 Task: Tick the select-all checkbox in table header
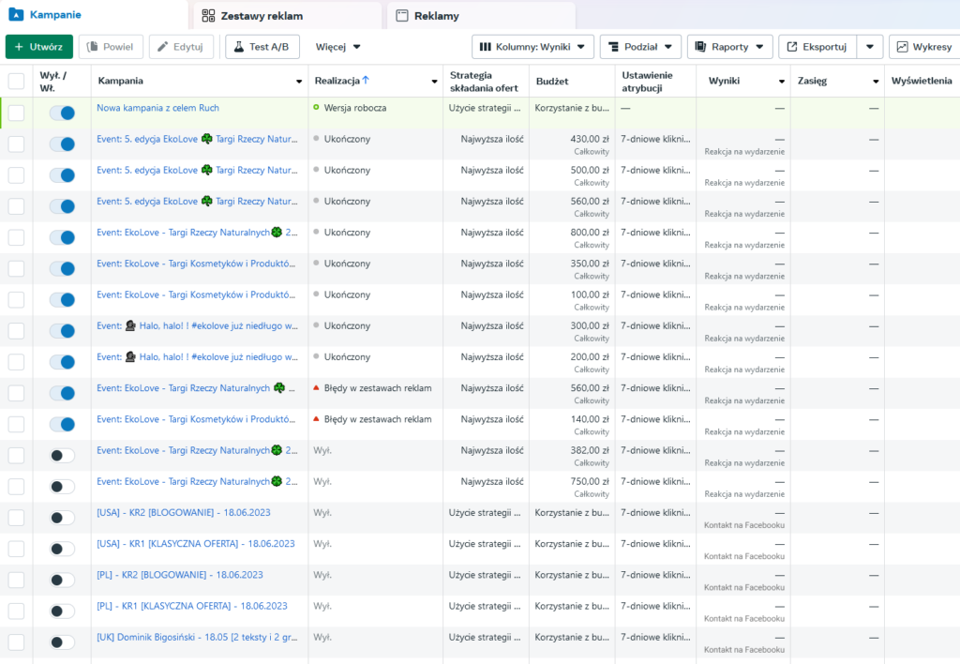coord(17,81)
